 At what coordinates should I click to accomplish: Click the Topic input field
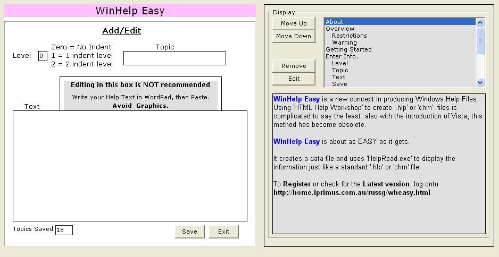pos(174,58)
